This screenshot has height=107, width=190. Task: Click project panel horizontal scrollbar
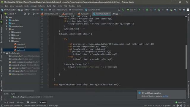tap(18, 91)
